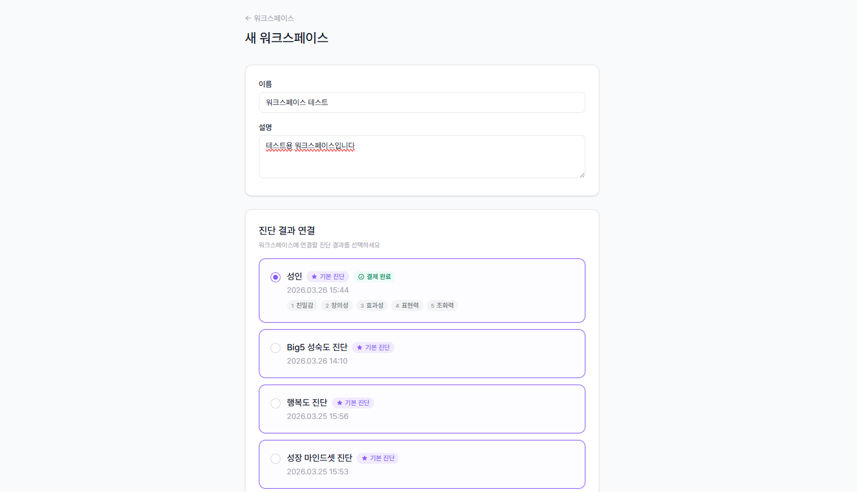857x492 pixels.
Task: Select the 성장 마인드셋 진단 radio button
Action: pyautogui.click(x=276, y=458)
